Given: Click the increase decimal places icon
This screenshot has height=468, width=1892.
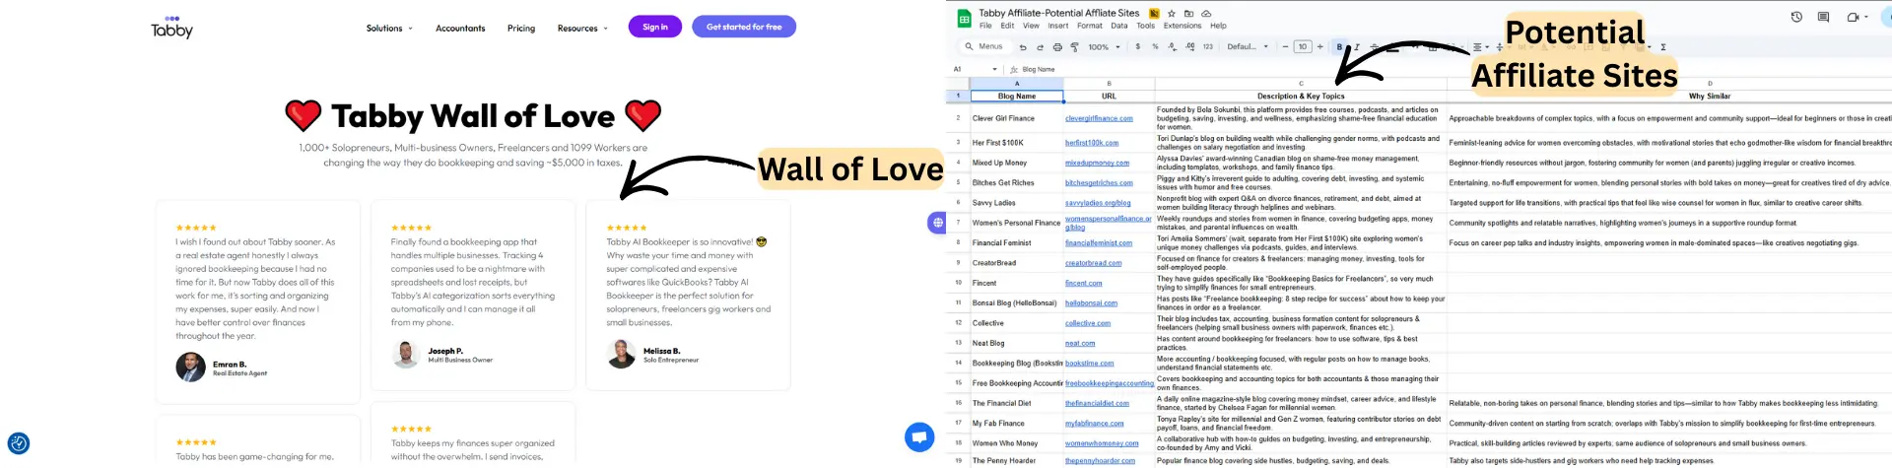Looking at the screenshot, I should pos(1189,46).
